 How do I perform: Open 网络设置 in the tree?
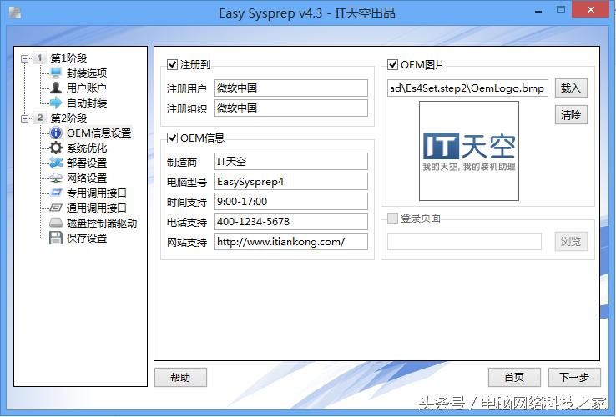[87, 178]
